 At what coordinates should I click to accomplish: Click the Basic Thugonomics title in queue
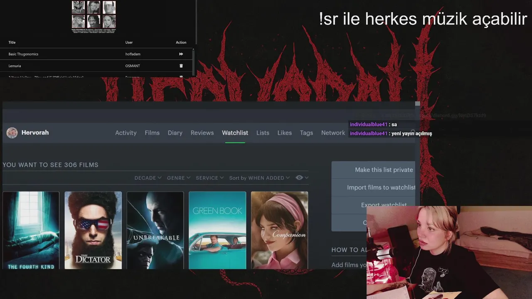coord(23,54)
